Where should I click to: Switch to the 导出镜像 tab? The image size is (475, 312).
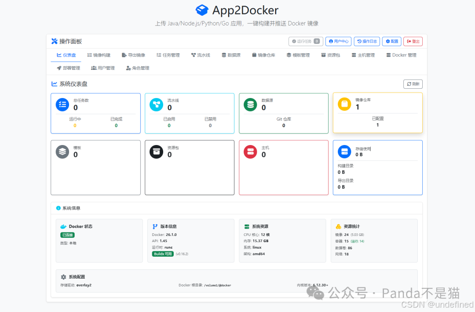click(x=133, y=55)
